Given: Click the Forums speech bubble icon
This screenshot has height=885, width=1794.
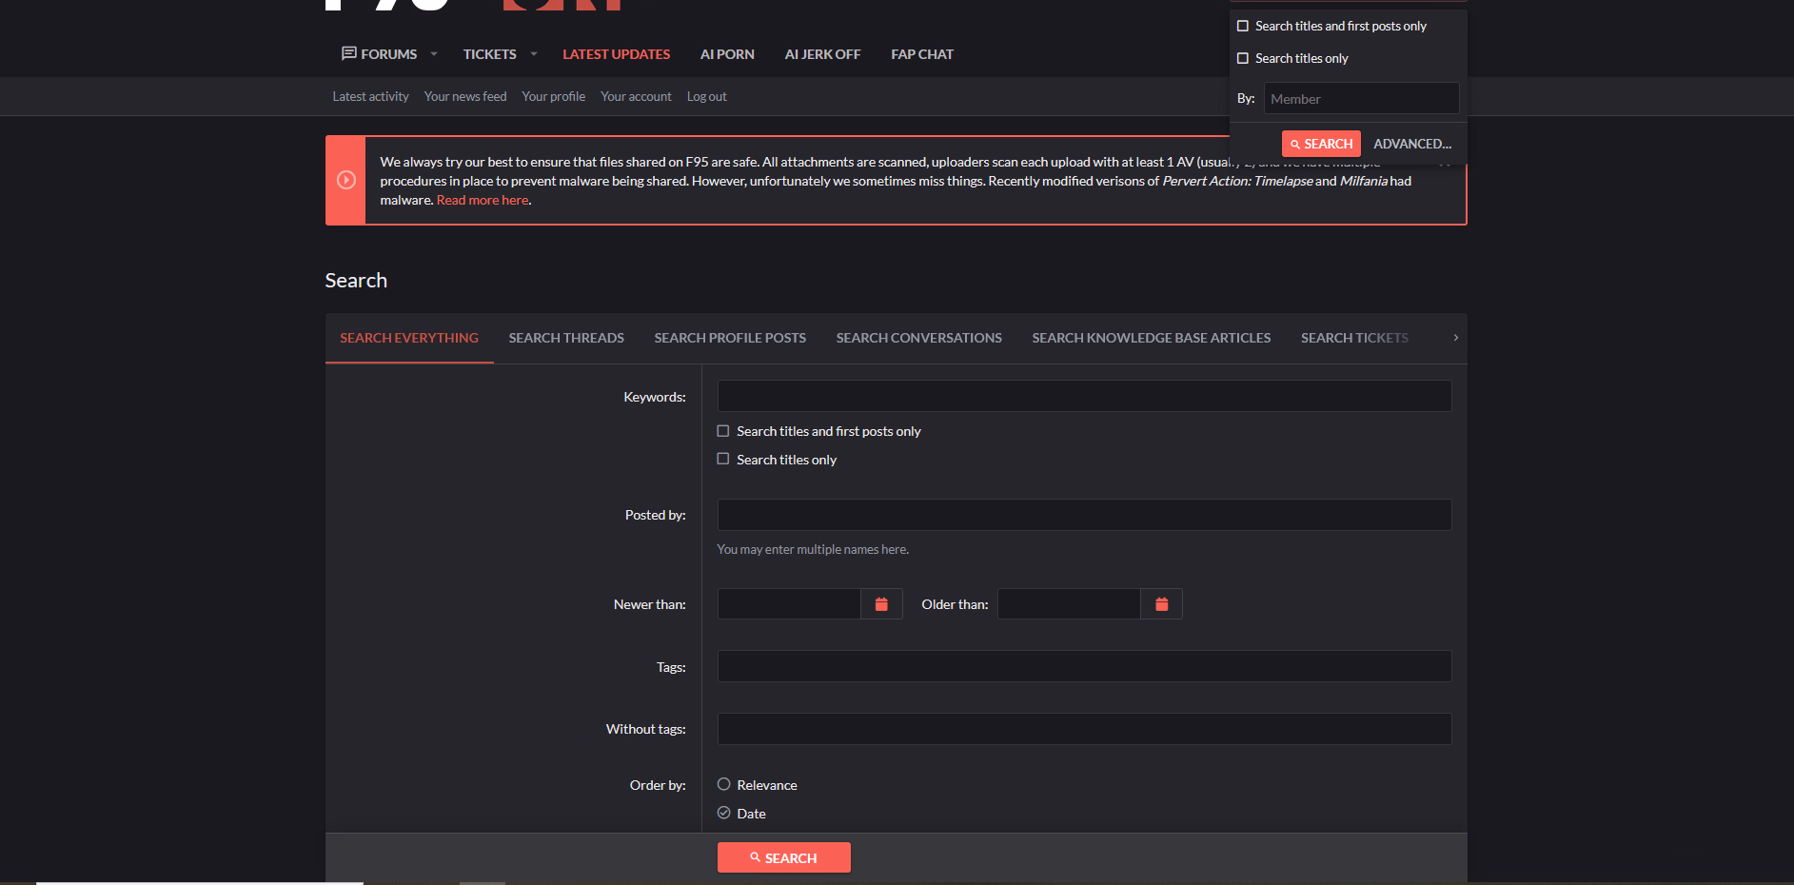Looking at the screenshot, I should click(x=348, y=54).
